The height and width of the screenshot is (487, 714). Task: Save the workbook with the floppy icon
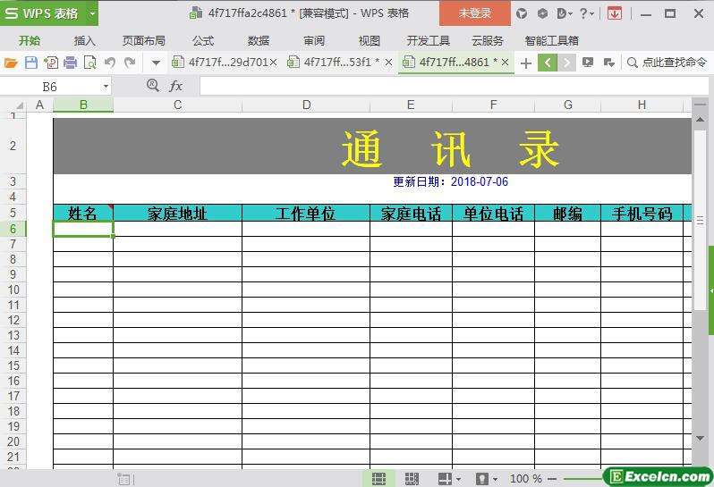tap(31, 63)
